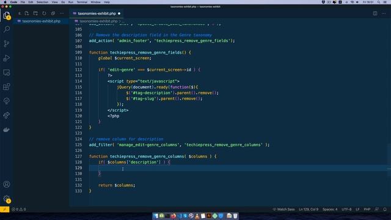
Task: Open editor more actions ellipsis
Action: [x=384, y=13]
